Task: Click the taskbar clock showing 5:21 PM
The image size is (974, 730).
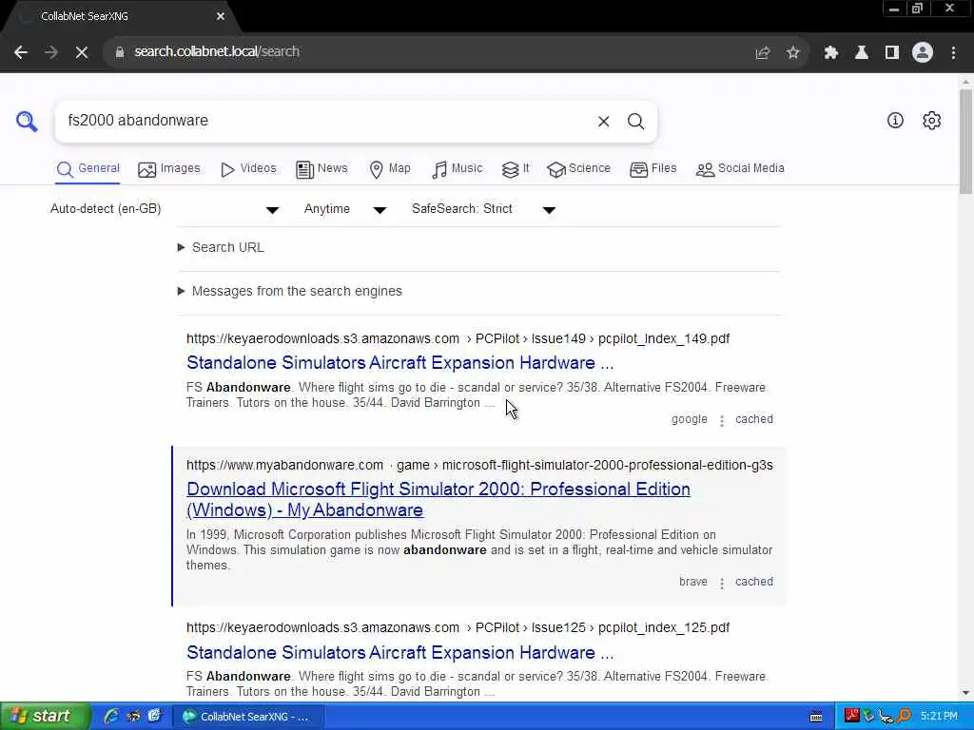Action: point(939,717)
